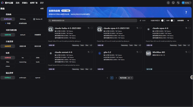Click the MI avatar of MiniMax-M3
Screen dimensions: 193x107
click(149, 53)
